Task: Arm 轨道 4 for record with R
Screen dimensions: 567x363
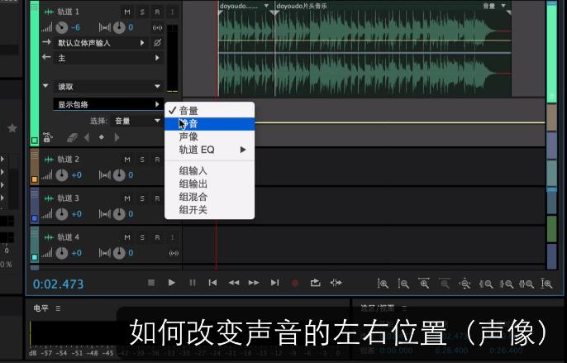Action: (x=157, y=237)
